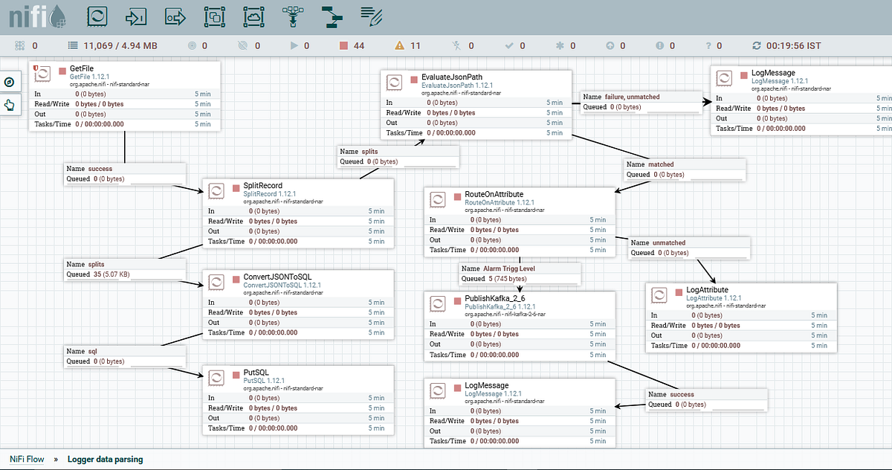The width and height of the screenshot is (892, 470).
Task: Select the ConvertJSONToSQL processor title
Action: point(277,277)
